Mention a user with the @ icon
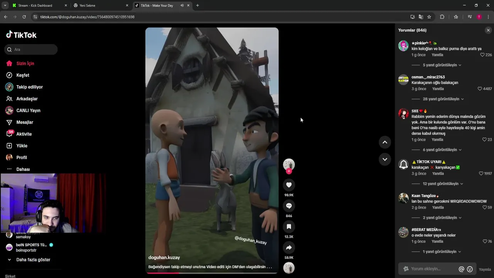 [461, 269]
